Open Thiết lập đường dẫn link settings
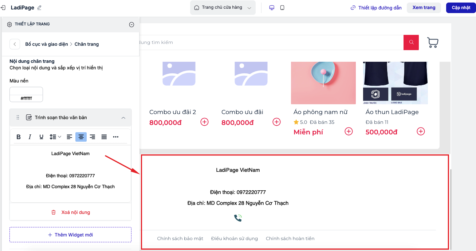The height and width of the screenshot is (251, 476). tap(376, 8)
